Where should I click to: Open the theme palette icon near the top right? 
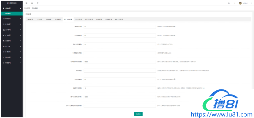pyautogui.click(x=229, y=3)
